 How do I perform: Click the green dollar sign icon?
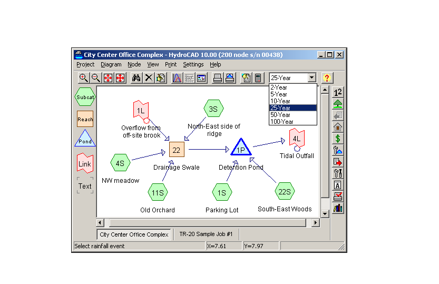338,139
